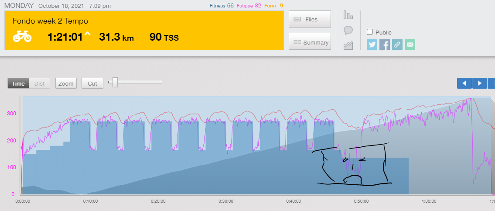Share the workout on Twitter
Viewport: 495px width, 211px height.
(x=372, y=44)
